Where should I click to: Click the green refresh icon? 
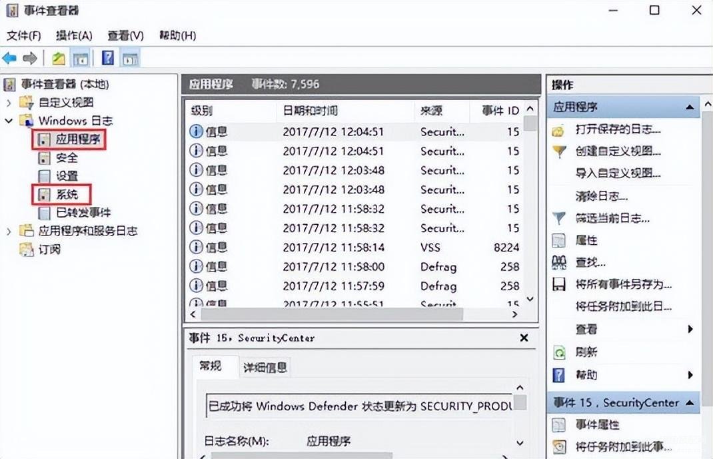(x=559, y=352)
